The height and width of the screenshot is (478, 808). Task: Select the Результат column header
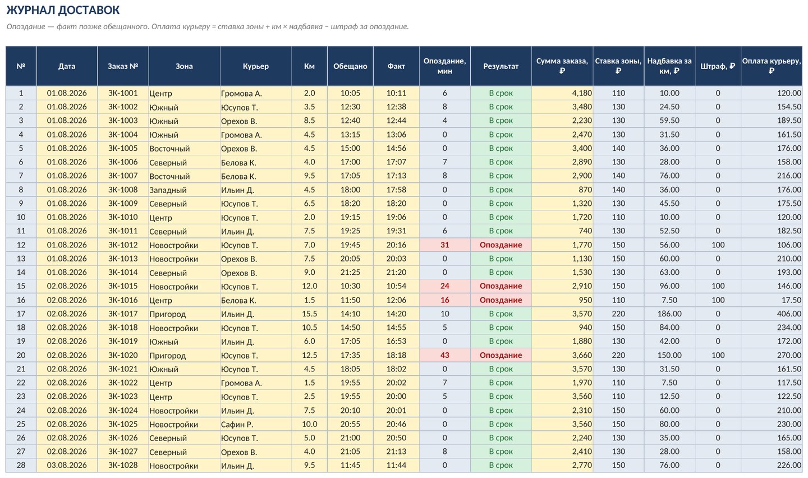pyautogui.click(x=501, y=66)
